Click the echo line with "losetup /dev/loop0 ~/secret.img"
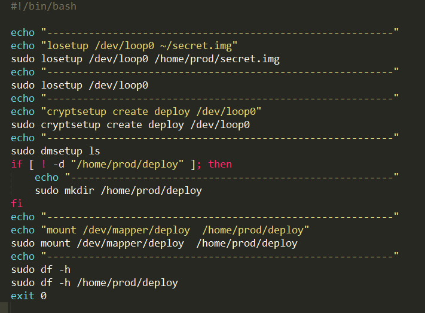Viewport: 425px width, 313px height. [x=124, y=45]
